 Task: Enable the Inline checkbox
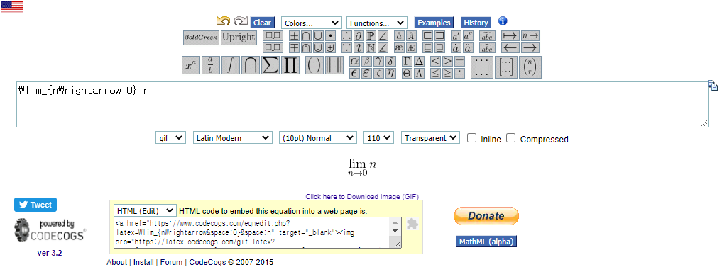[471, 138]
